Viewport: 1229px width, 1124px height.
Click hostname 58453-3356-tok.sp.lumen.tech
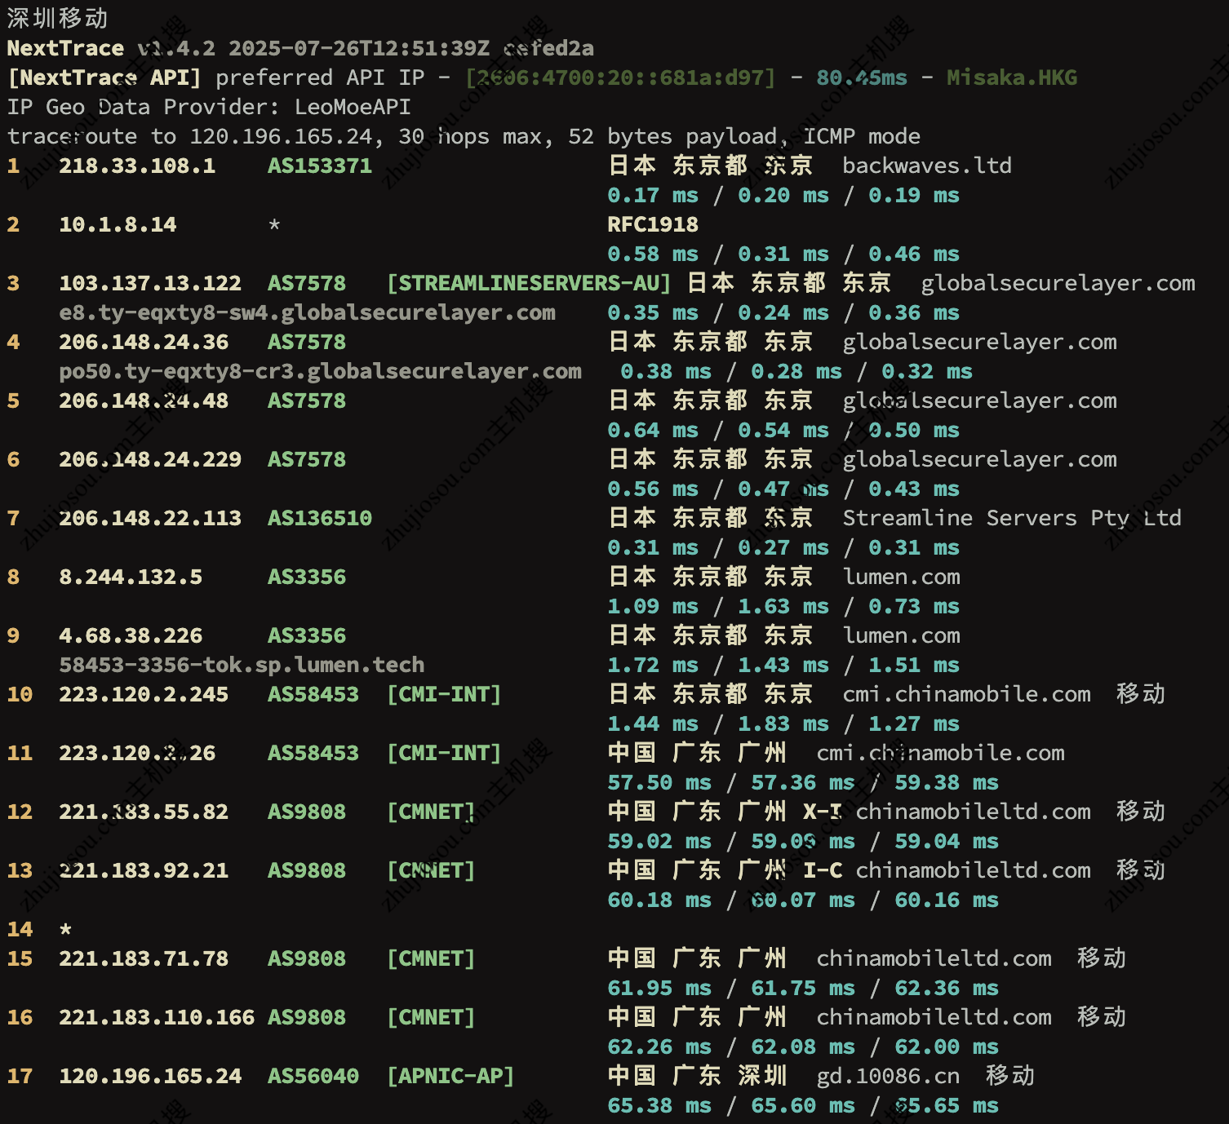pos(242,665)
